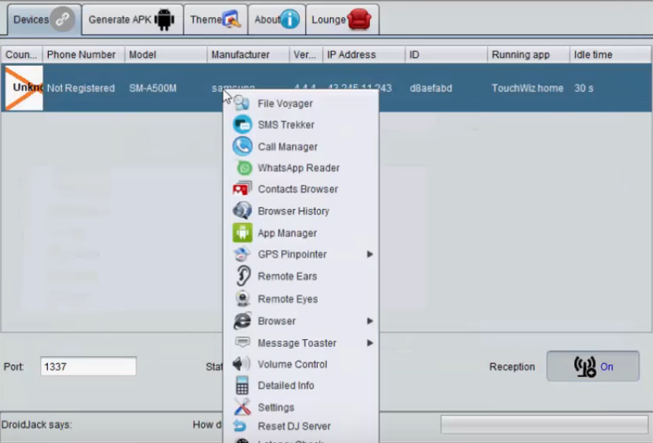
Task: Sort by Phone Number column header
Action: pos(83,54)
